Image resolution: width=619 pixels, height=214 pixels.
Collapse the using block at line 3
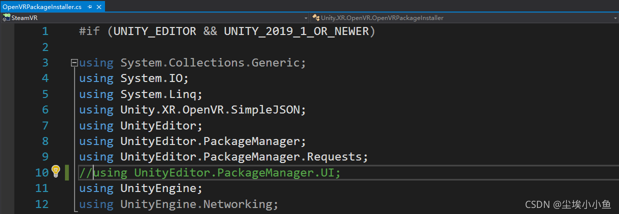tap(74, 63)
